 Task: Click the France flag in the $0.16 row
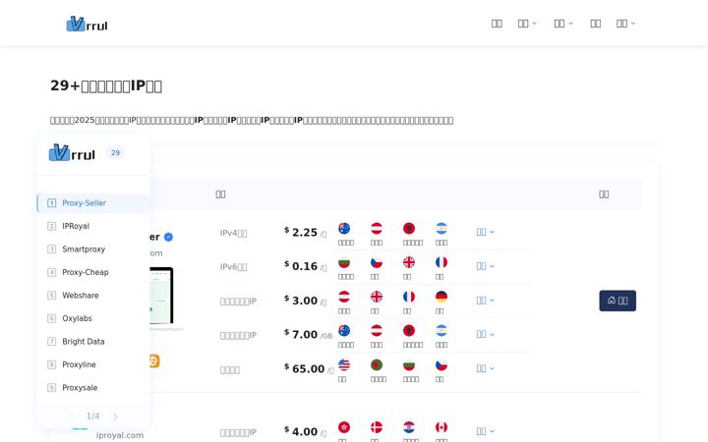point(442,262)
